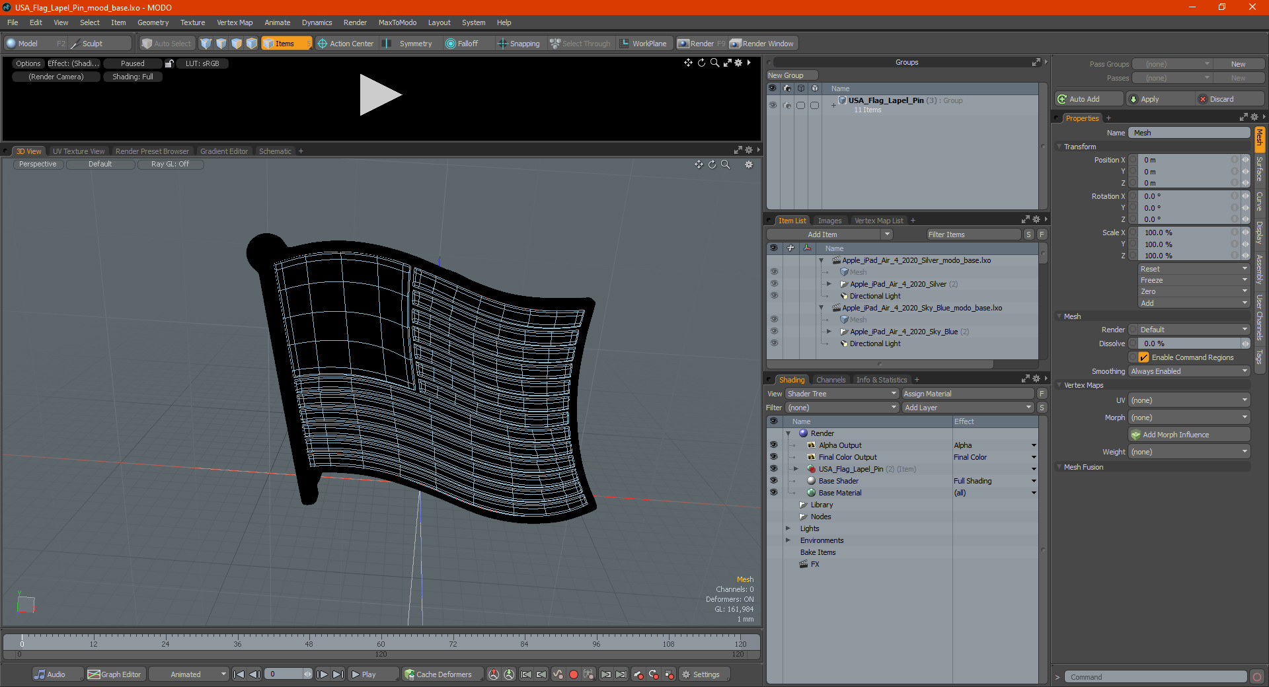The height and width of the screenshot is (687, 1269).
Task: Click preview zoom magnifier icon
Action: point(714,63)
